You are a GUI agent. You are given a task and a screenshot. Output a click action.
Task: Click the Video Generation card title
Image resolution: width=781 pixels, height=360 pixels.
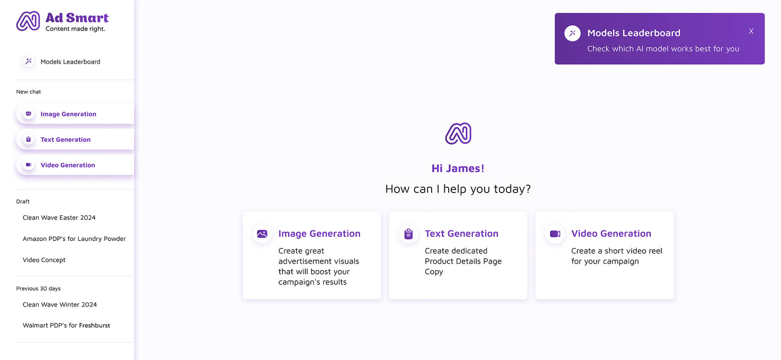click(x=611, y=234)
